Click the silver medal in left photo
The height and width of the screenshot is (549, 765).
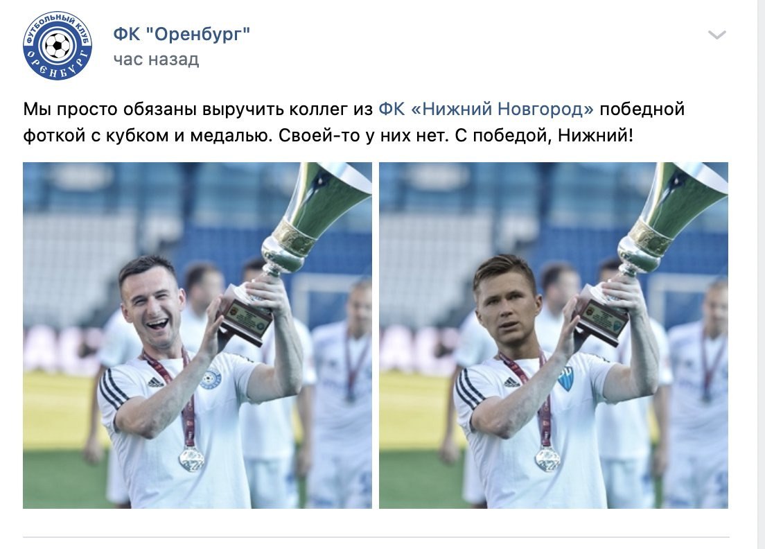tap(191, 459)
